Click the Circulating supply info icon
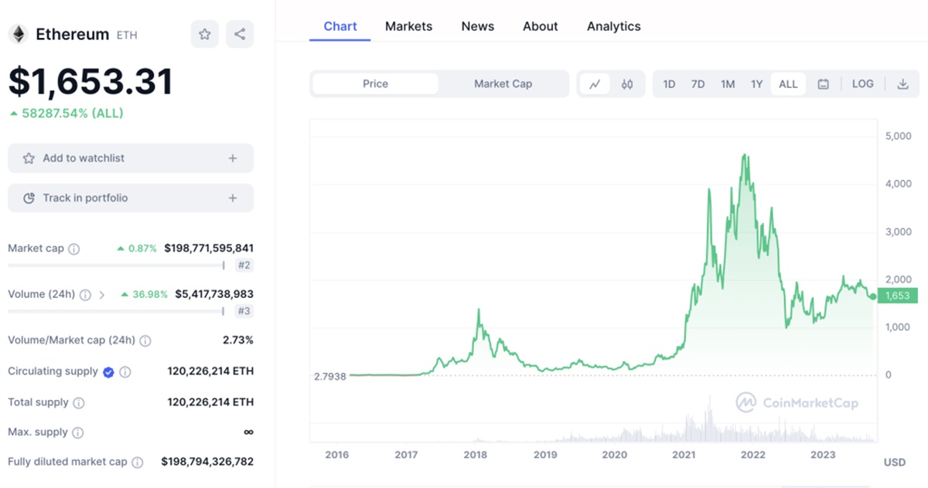928x488 pixels. 125,371
